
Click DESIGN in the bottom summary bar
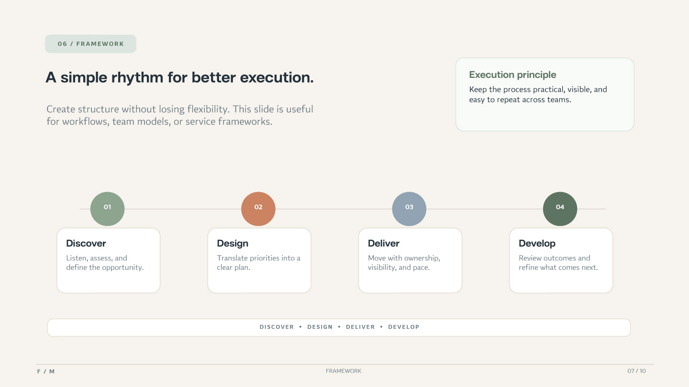point(320,327)
